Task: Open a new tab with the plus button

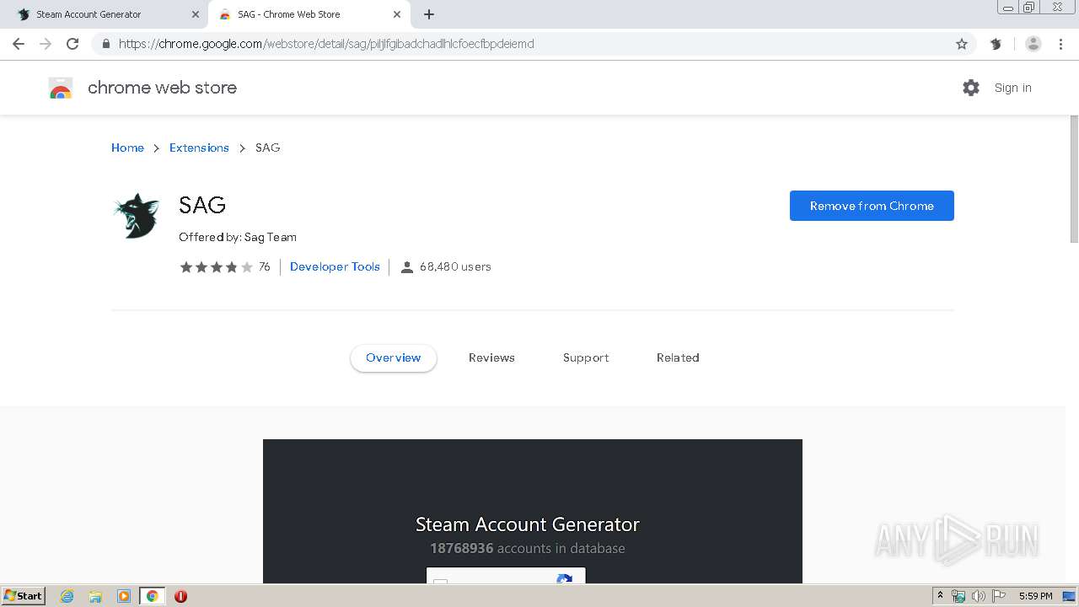Action: click(429, 14)
